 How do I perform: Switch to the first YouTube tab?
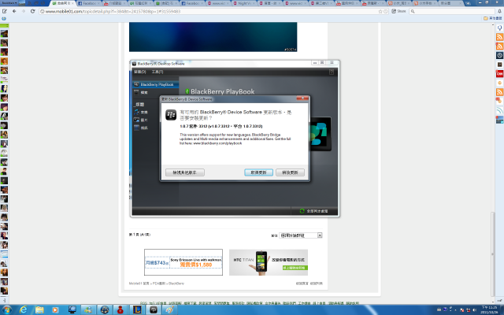pyautogui.click(x=115, y=3)
